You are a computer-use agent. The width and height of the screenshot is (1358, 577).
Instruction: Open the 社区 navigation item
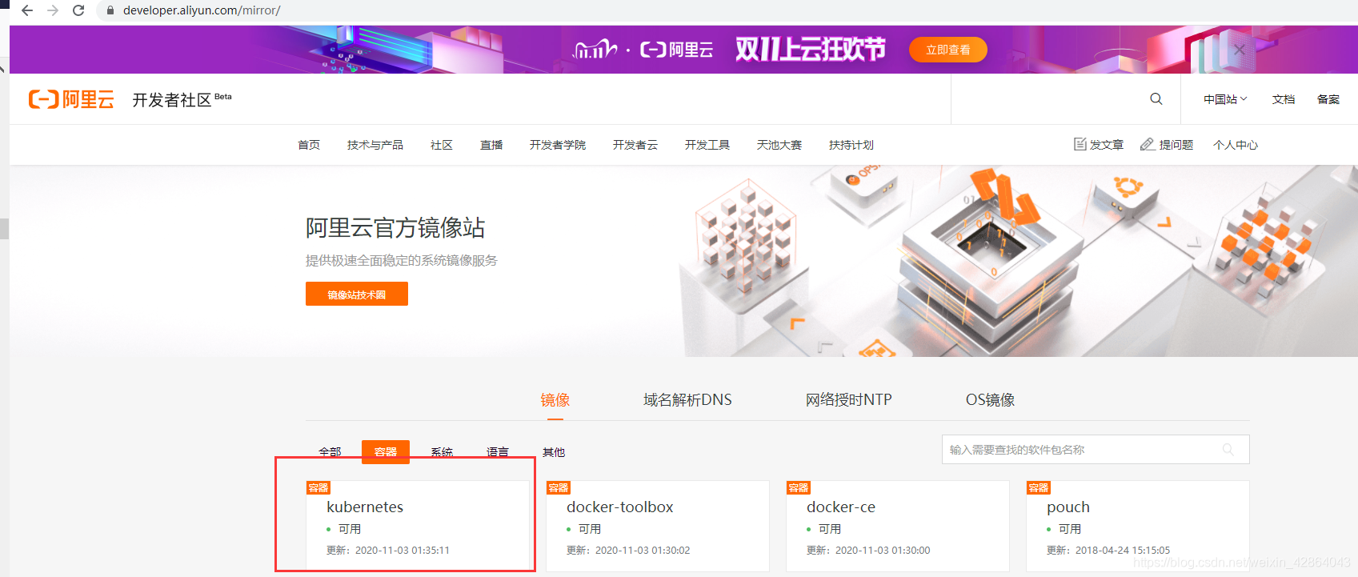(x=442, y=145)
